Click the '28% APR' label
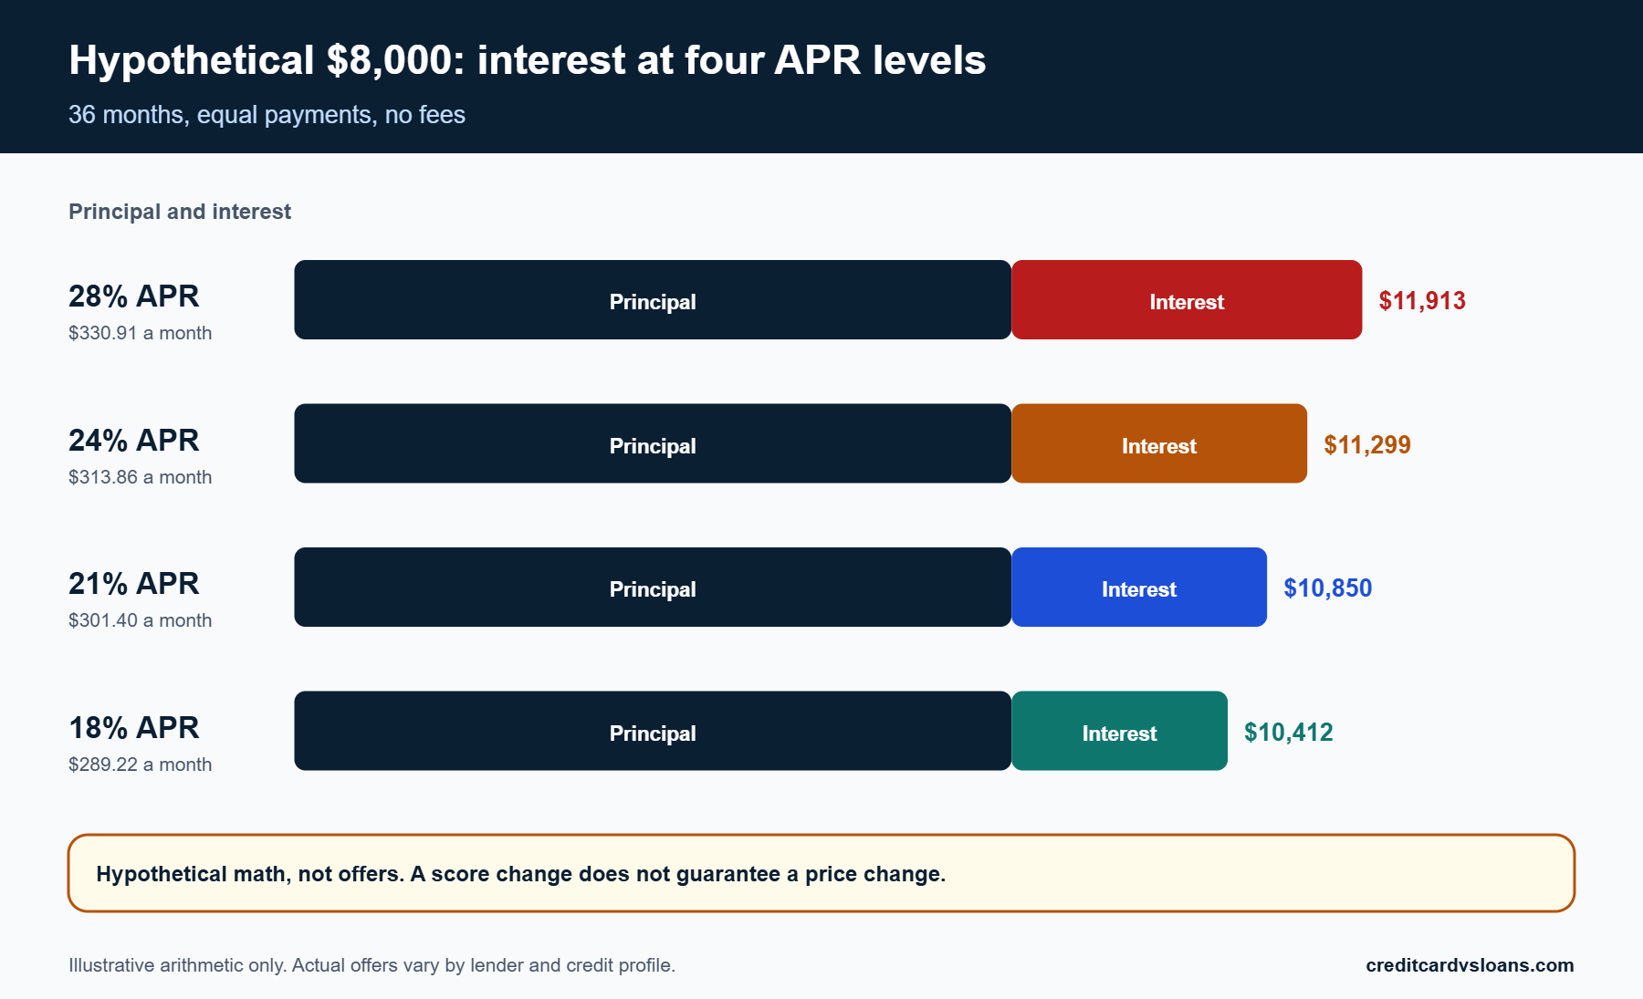This screenshot has height=999, width=1643. click(133, 297)
